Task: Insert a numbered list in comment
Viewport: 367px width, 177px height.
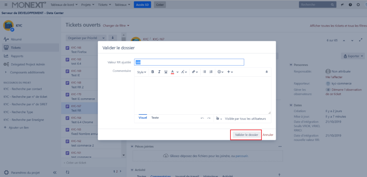Action: pyautogui.click(x=211, y=72)
